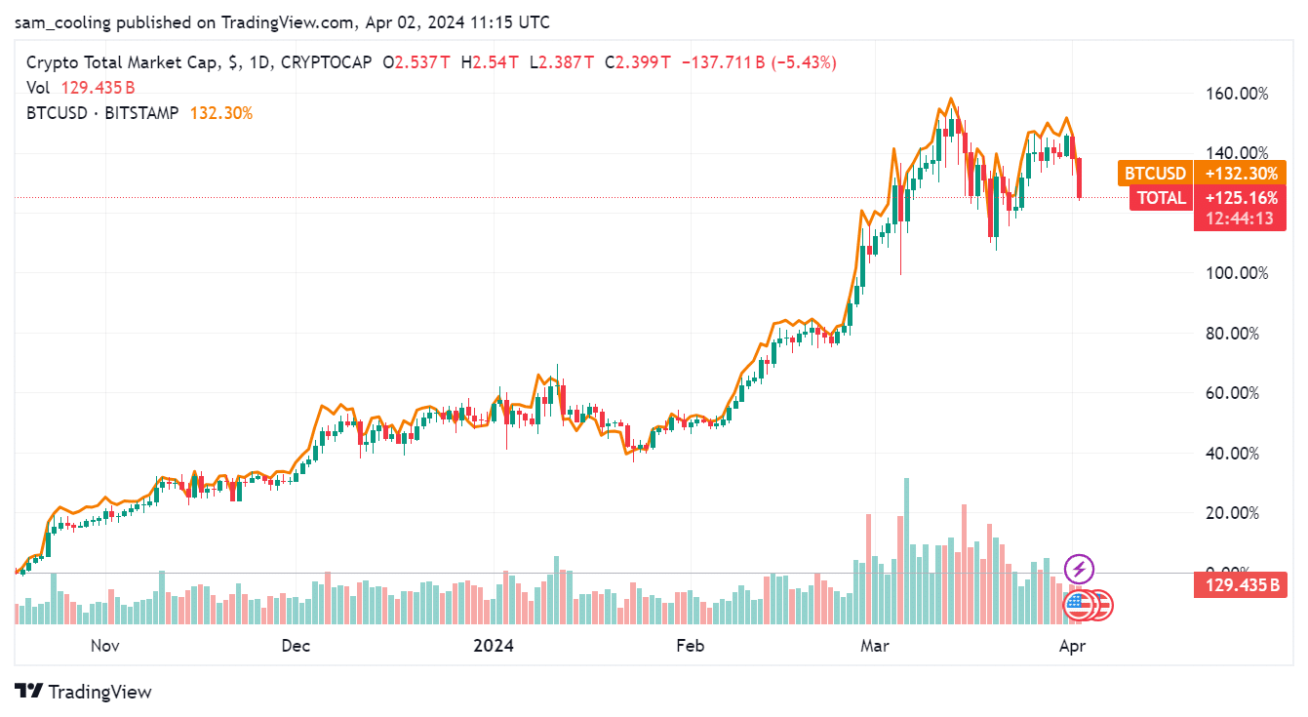Click the +125.16% value beside TOTAL label

point(1241,198)
